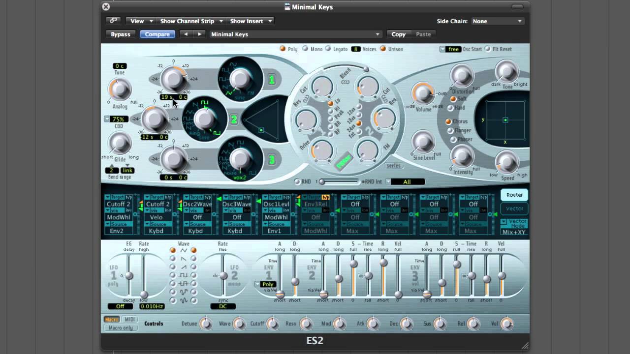Toggle oscillator 3 on/off button
Viewport: 630px width, 354px height.
click(271, 160)
